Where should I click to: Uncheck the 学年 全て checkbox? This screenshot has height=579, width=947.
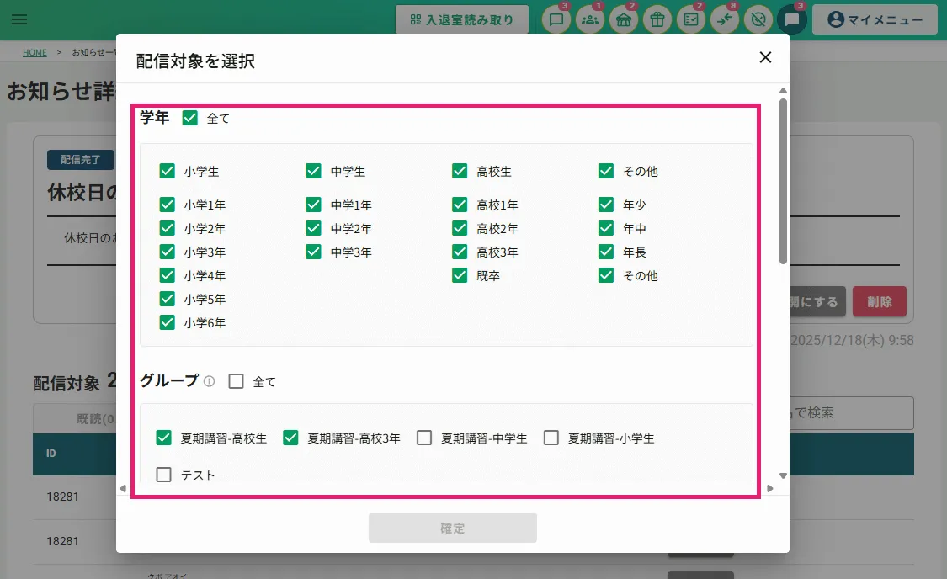[190, 118]
